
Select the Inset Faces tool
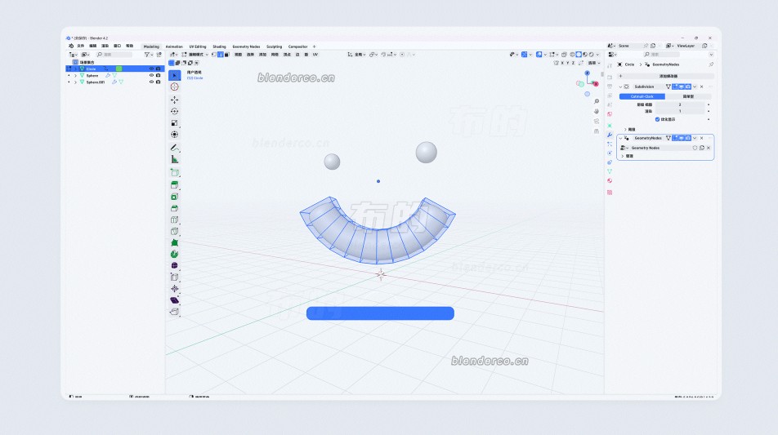(x=175, y=197)
